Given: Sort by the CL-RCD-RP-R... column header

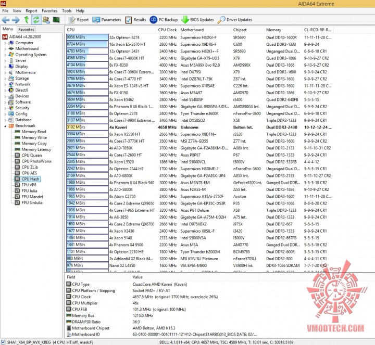Looking at the screenshot, I should coord(318,30).
